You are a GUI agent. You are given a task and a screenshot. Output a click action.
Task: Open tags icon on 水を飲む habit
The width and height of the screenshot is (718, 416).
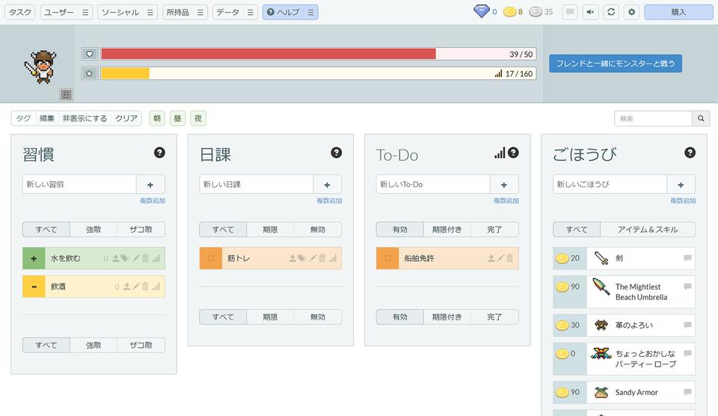point(125,258)
